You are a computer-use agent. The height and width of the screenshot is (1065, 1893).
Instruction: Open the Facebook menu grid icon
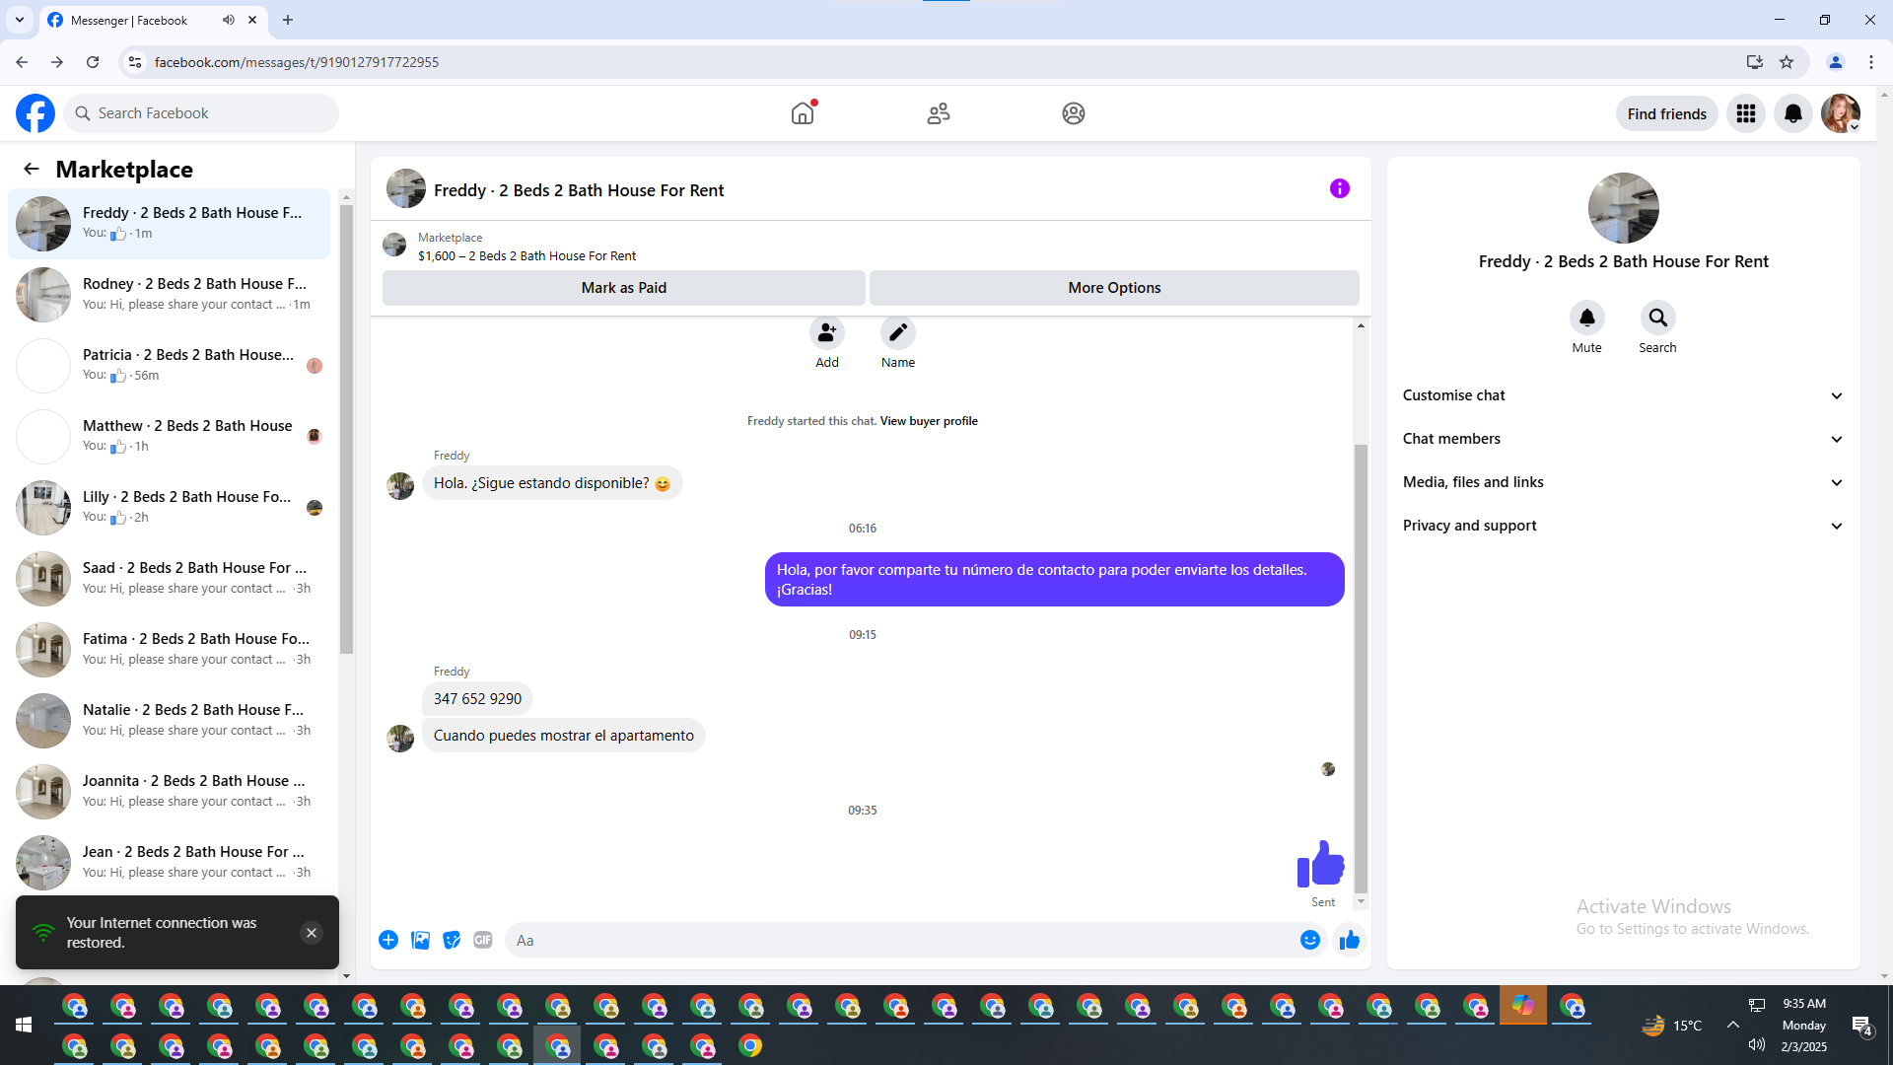[x=1746, y=113]
